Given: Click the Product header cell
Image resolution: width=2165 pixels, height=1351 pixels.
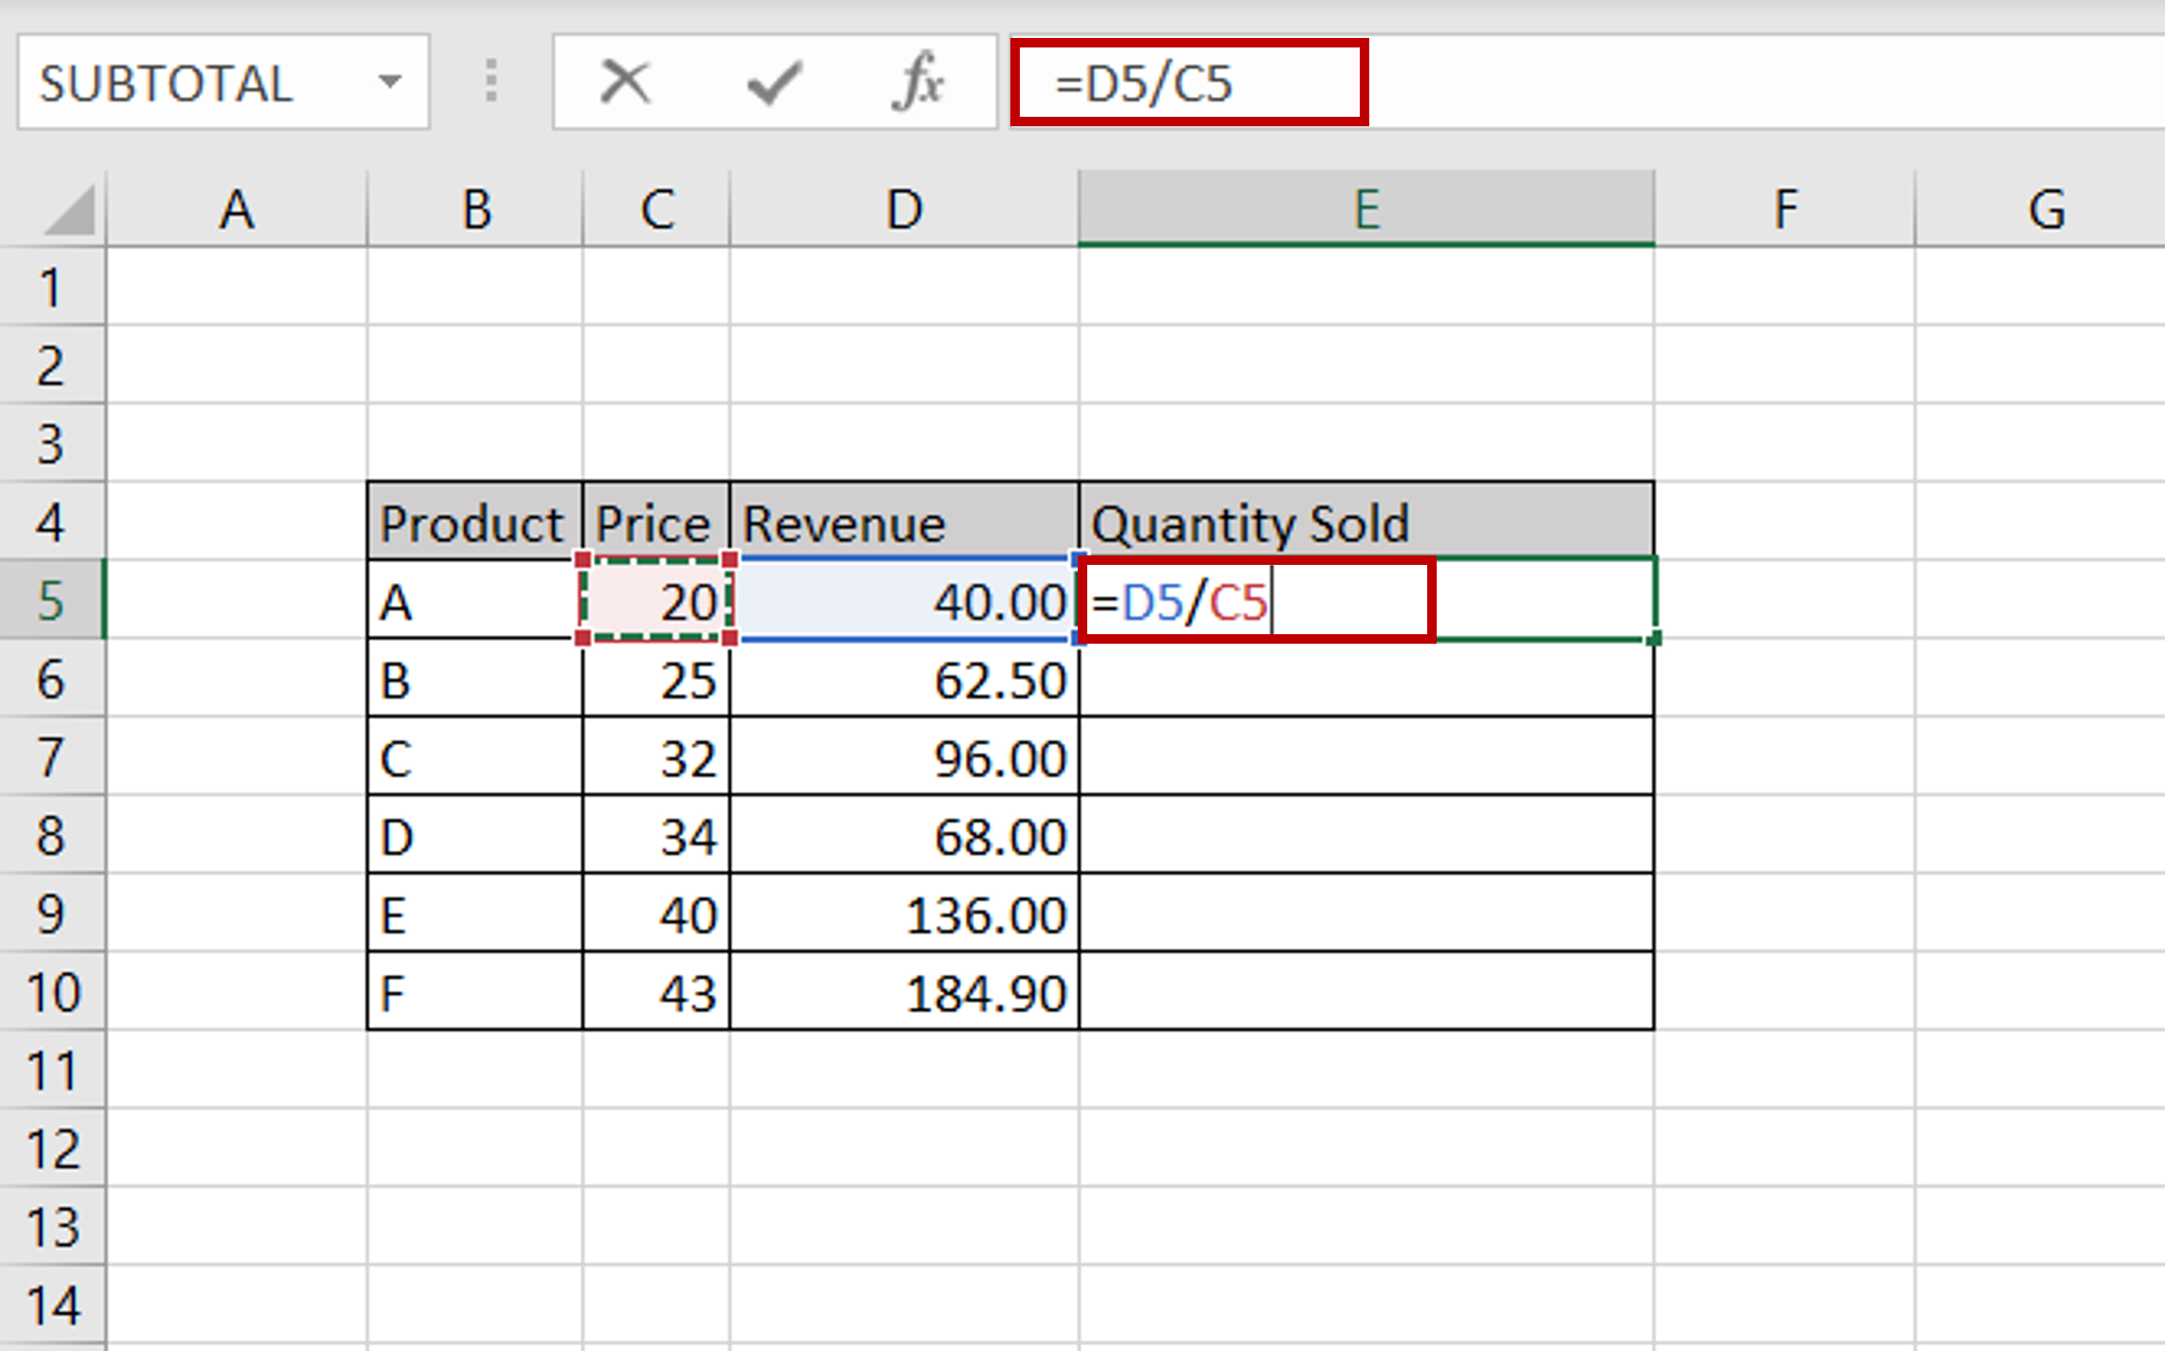Looking at the screenshot, I should pos(475,522).
